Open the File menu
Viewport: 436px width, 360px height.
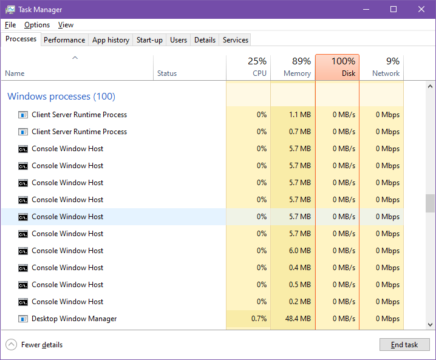click(10, 25)
